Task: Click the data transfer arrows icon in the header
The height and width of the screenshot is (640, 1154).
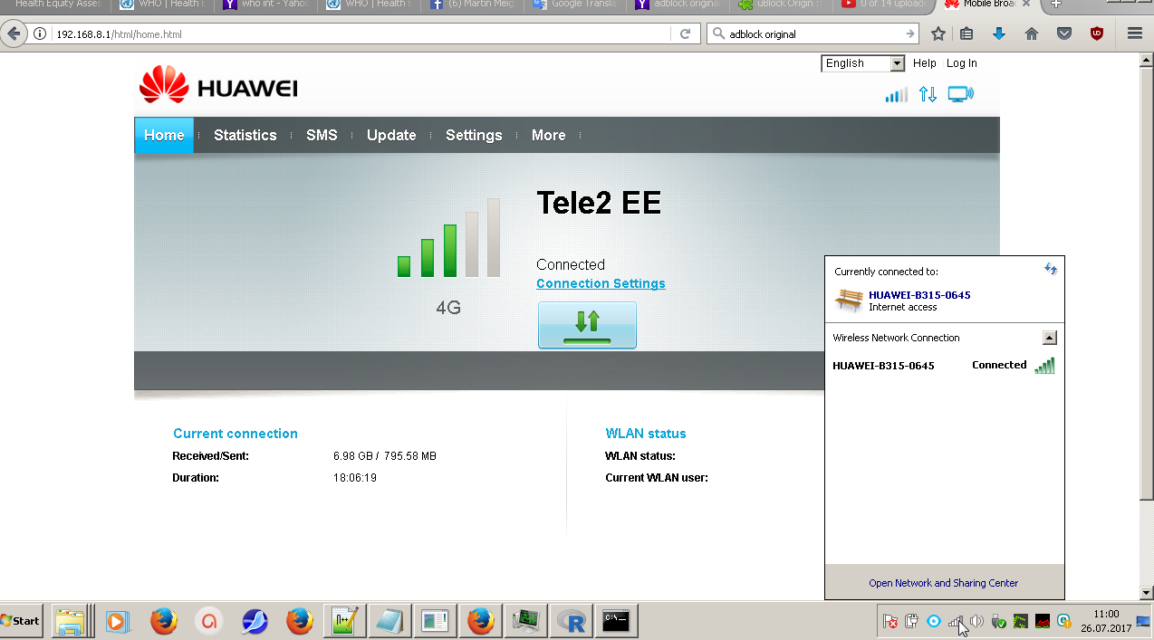Action: pos(928,94)
